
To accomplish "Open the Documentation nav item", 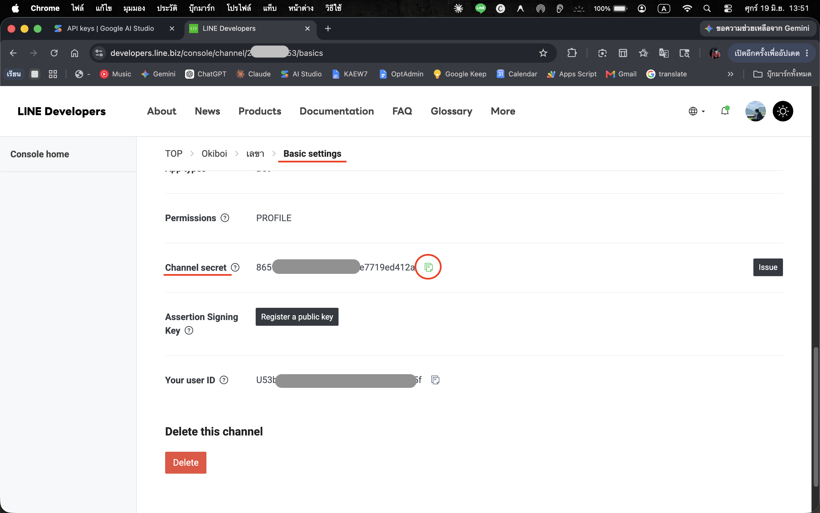I will pyautogui.click(x=337, y=111).
